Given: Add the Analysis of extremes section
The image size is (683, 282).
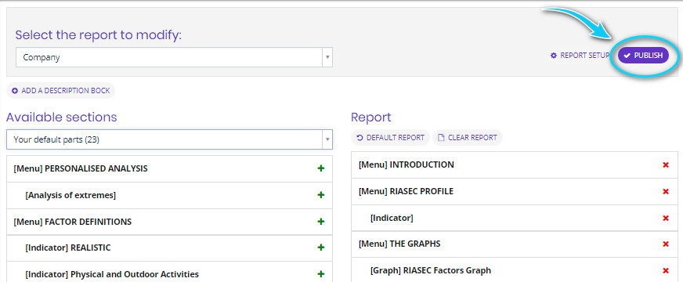Looking at the screenshot, I should click(321, 195).
